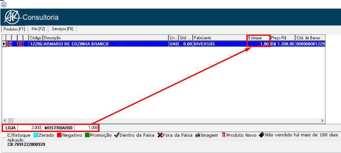This screenshot has width=341, height=153.
Task: Sort by the Descrição column header
Action: click(106, 38)
